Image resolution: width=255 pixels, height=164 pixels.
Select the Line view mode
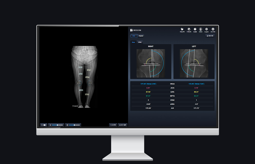click(x=134, y=36)
